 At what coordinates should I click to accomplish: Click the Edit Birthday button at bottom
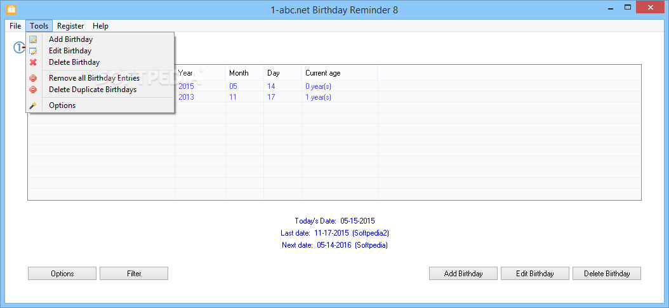535,274
